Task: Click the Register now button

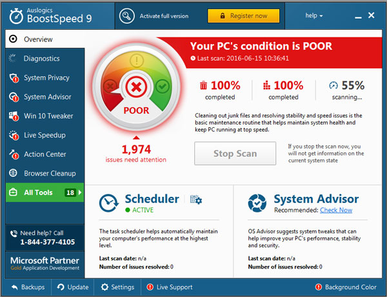Action: (x=244, y=15)
